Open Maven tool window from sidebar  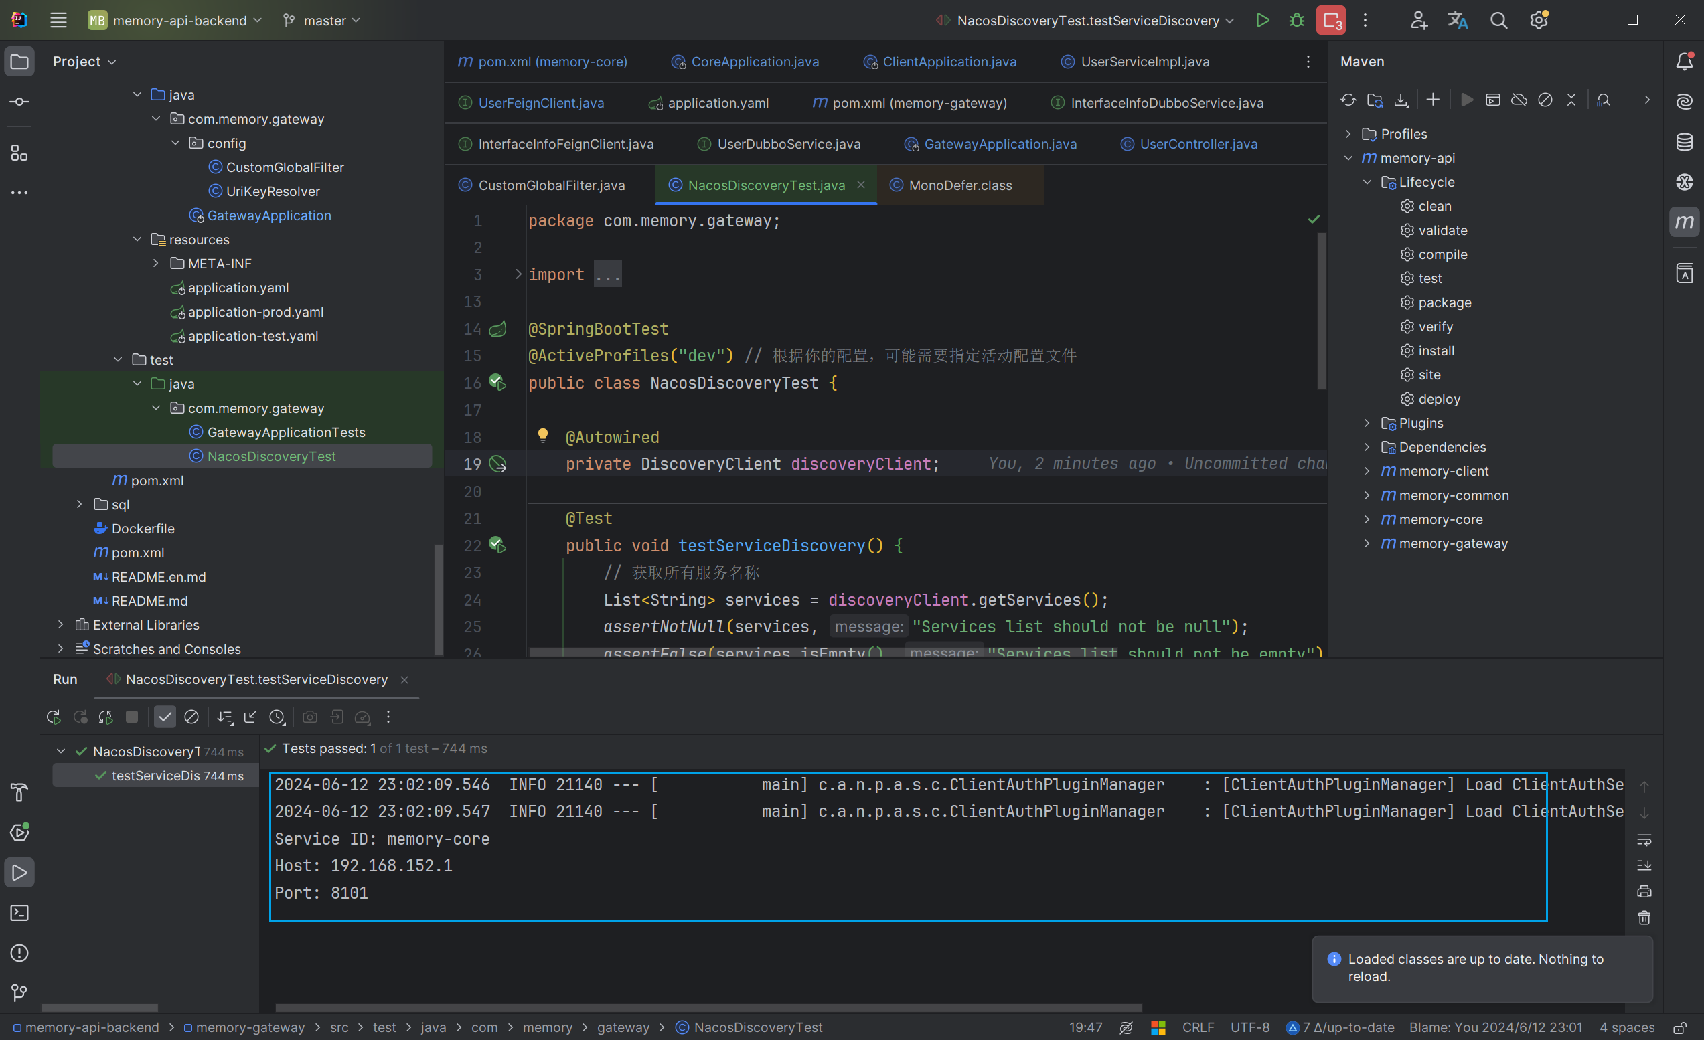[x=1684, y=222]
